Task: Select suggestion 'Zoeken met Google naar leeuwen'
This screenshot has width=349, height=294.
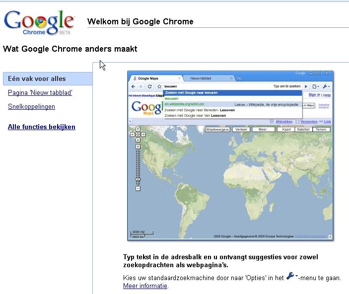Action: click(233, 93)
